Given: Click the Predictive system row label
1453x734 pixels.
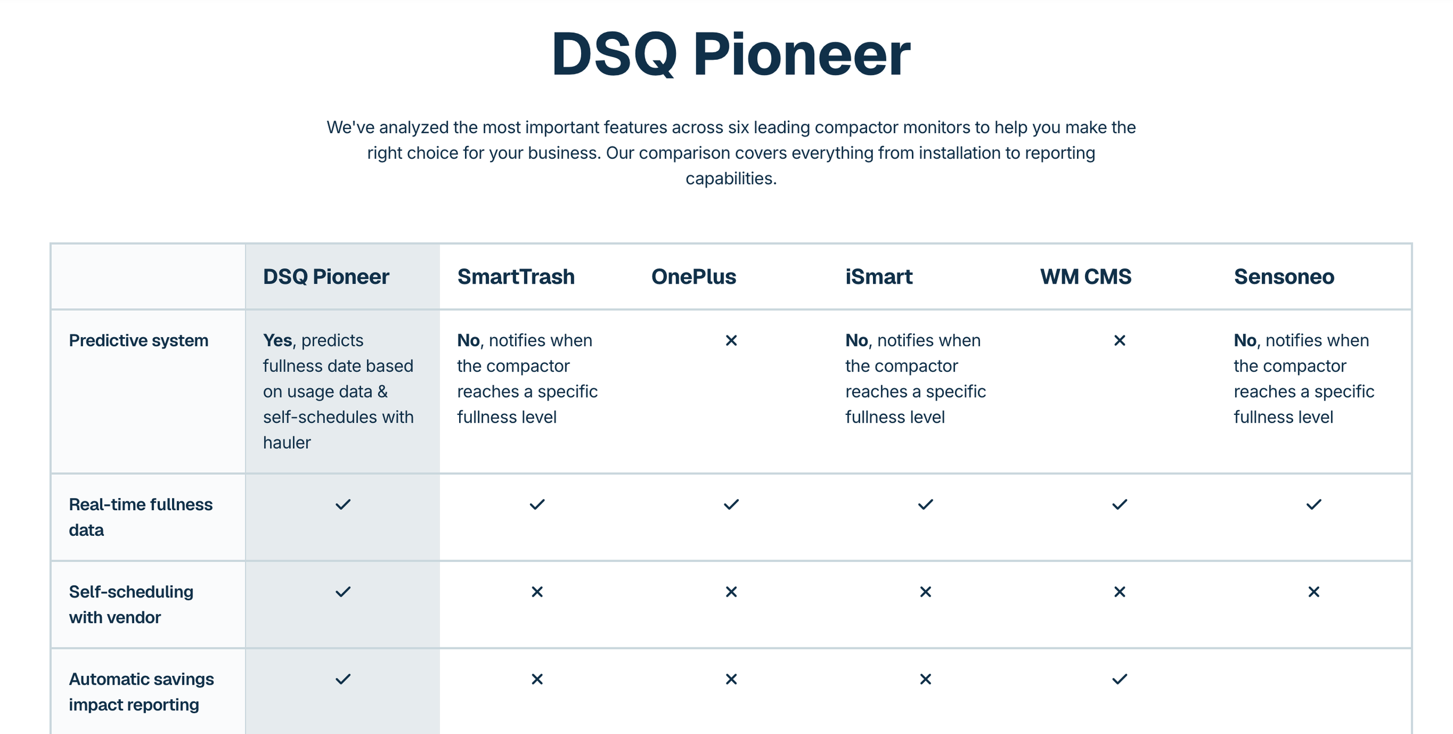Looking at the screenshot, I should tap(138, 341).
